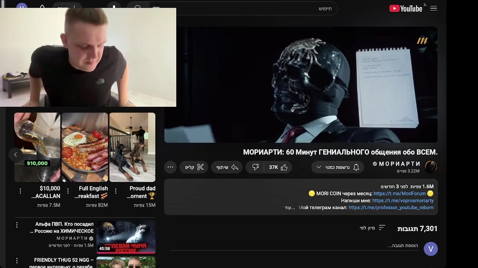The image size is (478, 268).
Task: Open more actions three-dot menu under video
Action: (x=170, y=167)
